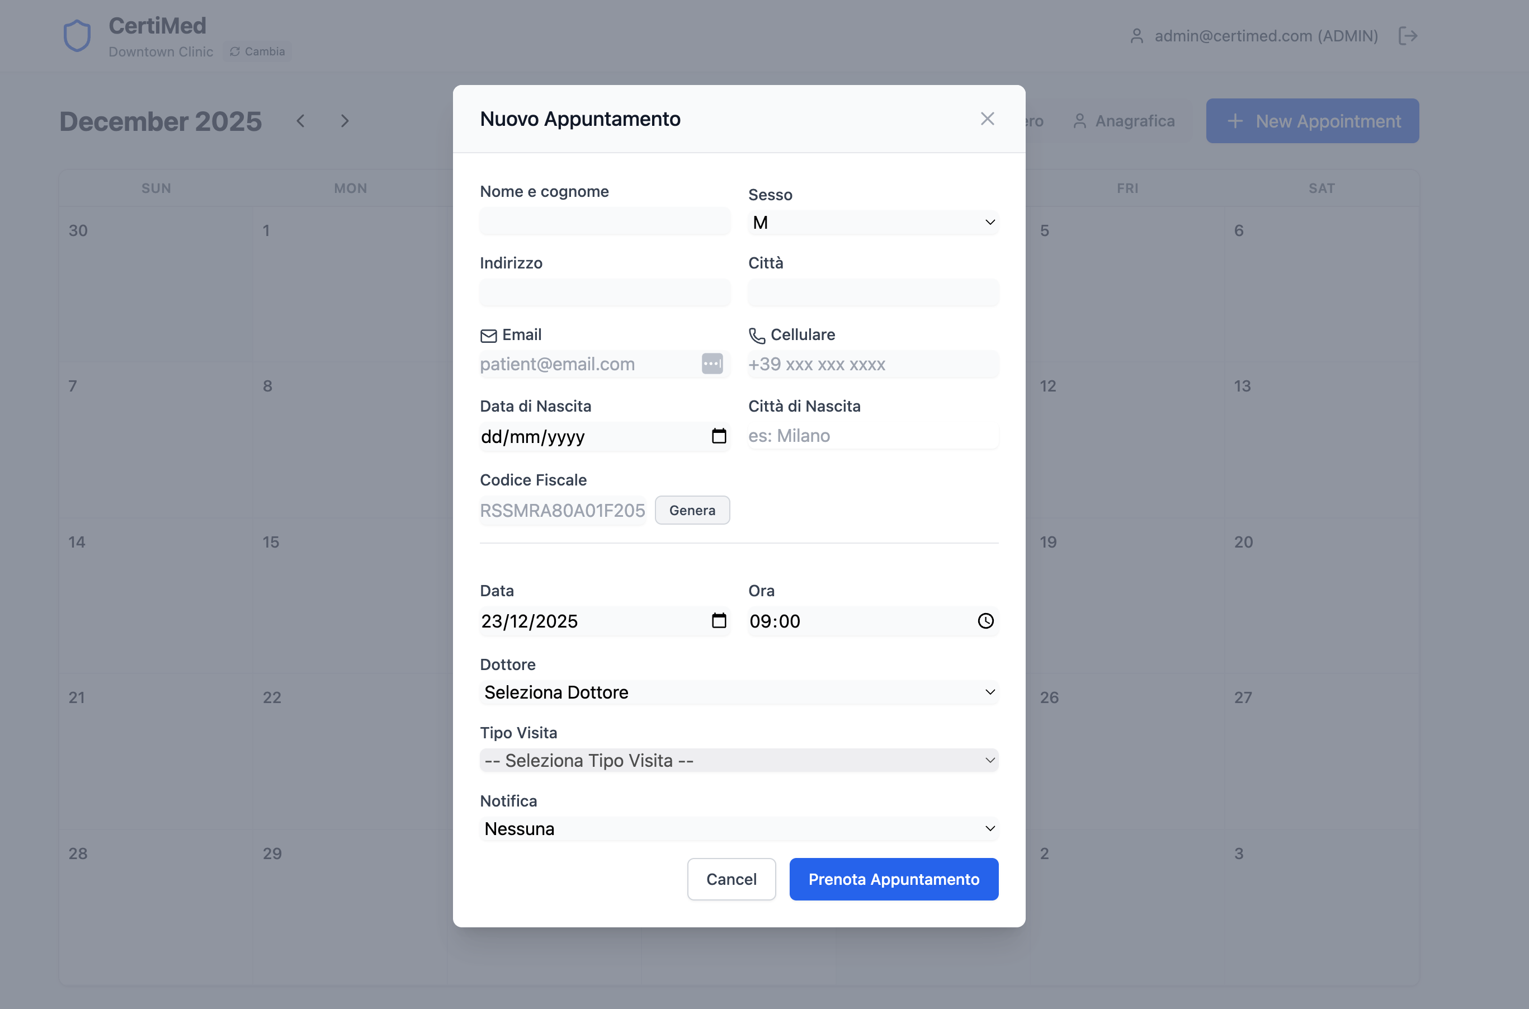
Task: Click Prenota Appuntamento button
Action: point(893,879)
